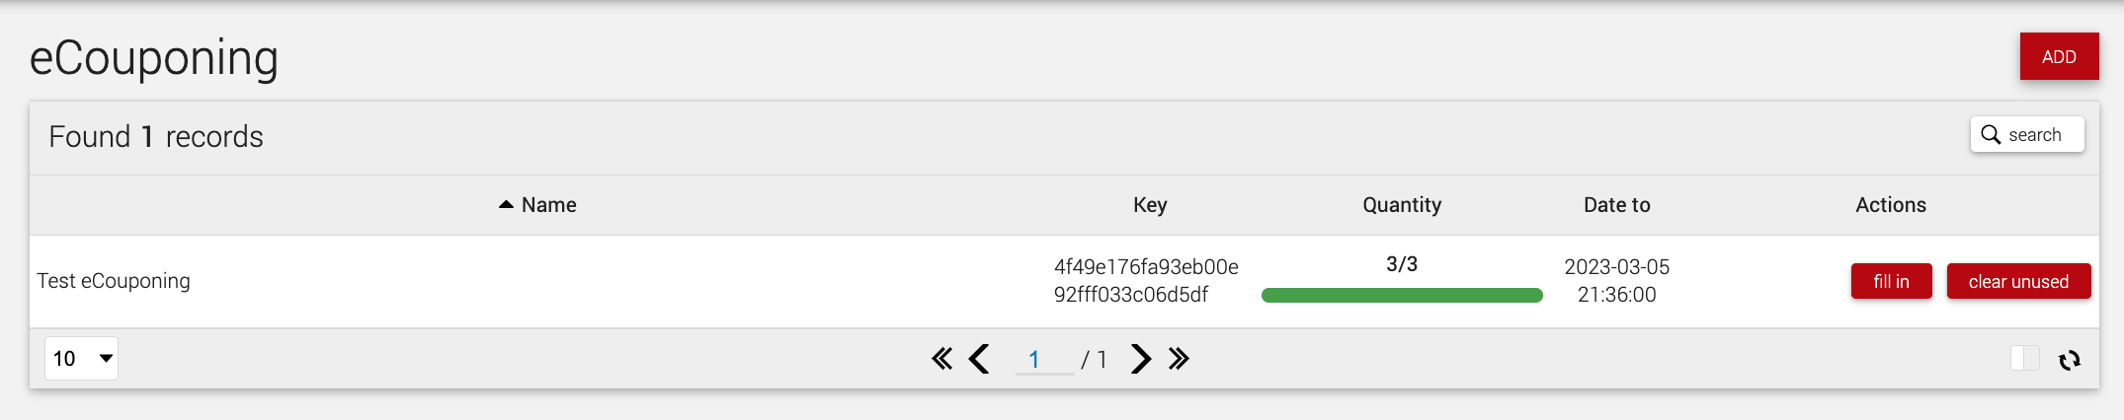Select the Test eCouponing row name
Screen dimensions: 2124x420
coord(114,281)
